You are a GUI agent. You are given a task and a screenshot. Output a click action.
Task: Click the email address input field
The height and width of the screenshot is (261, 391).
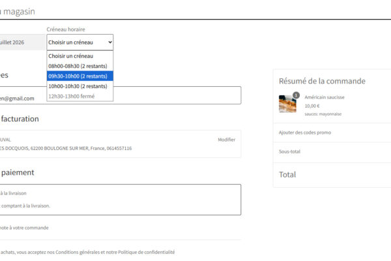pos(121,95)
